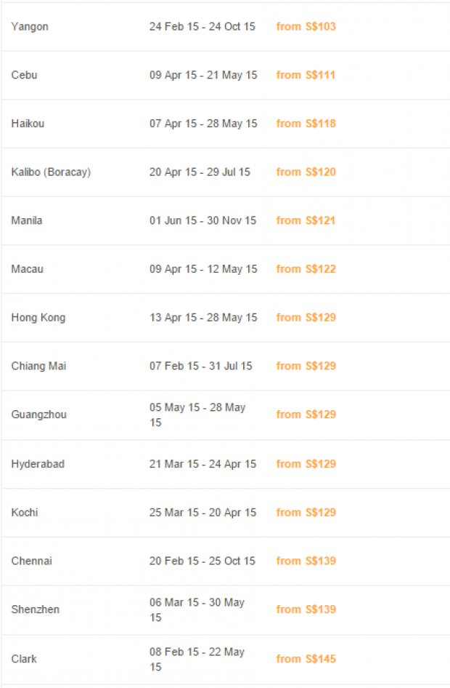Choose Hong Kong from S$129 fare

coord(306,317)
